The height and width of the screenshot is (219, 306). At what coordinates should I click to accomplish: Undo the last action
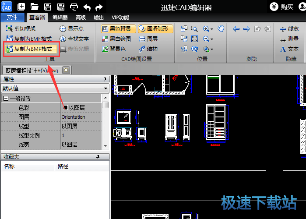coord(87,7)
